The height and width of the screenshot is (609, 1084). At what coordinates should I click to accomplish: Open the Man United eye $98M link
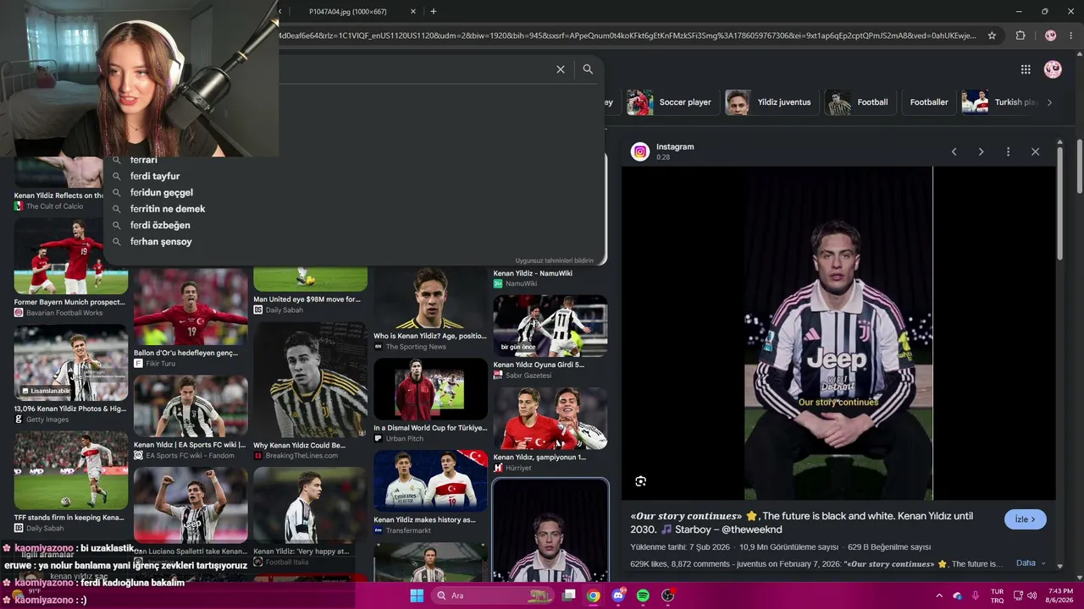307,299
